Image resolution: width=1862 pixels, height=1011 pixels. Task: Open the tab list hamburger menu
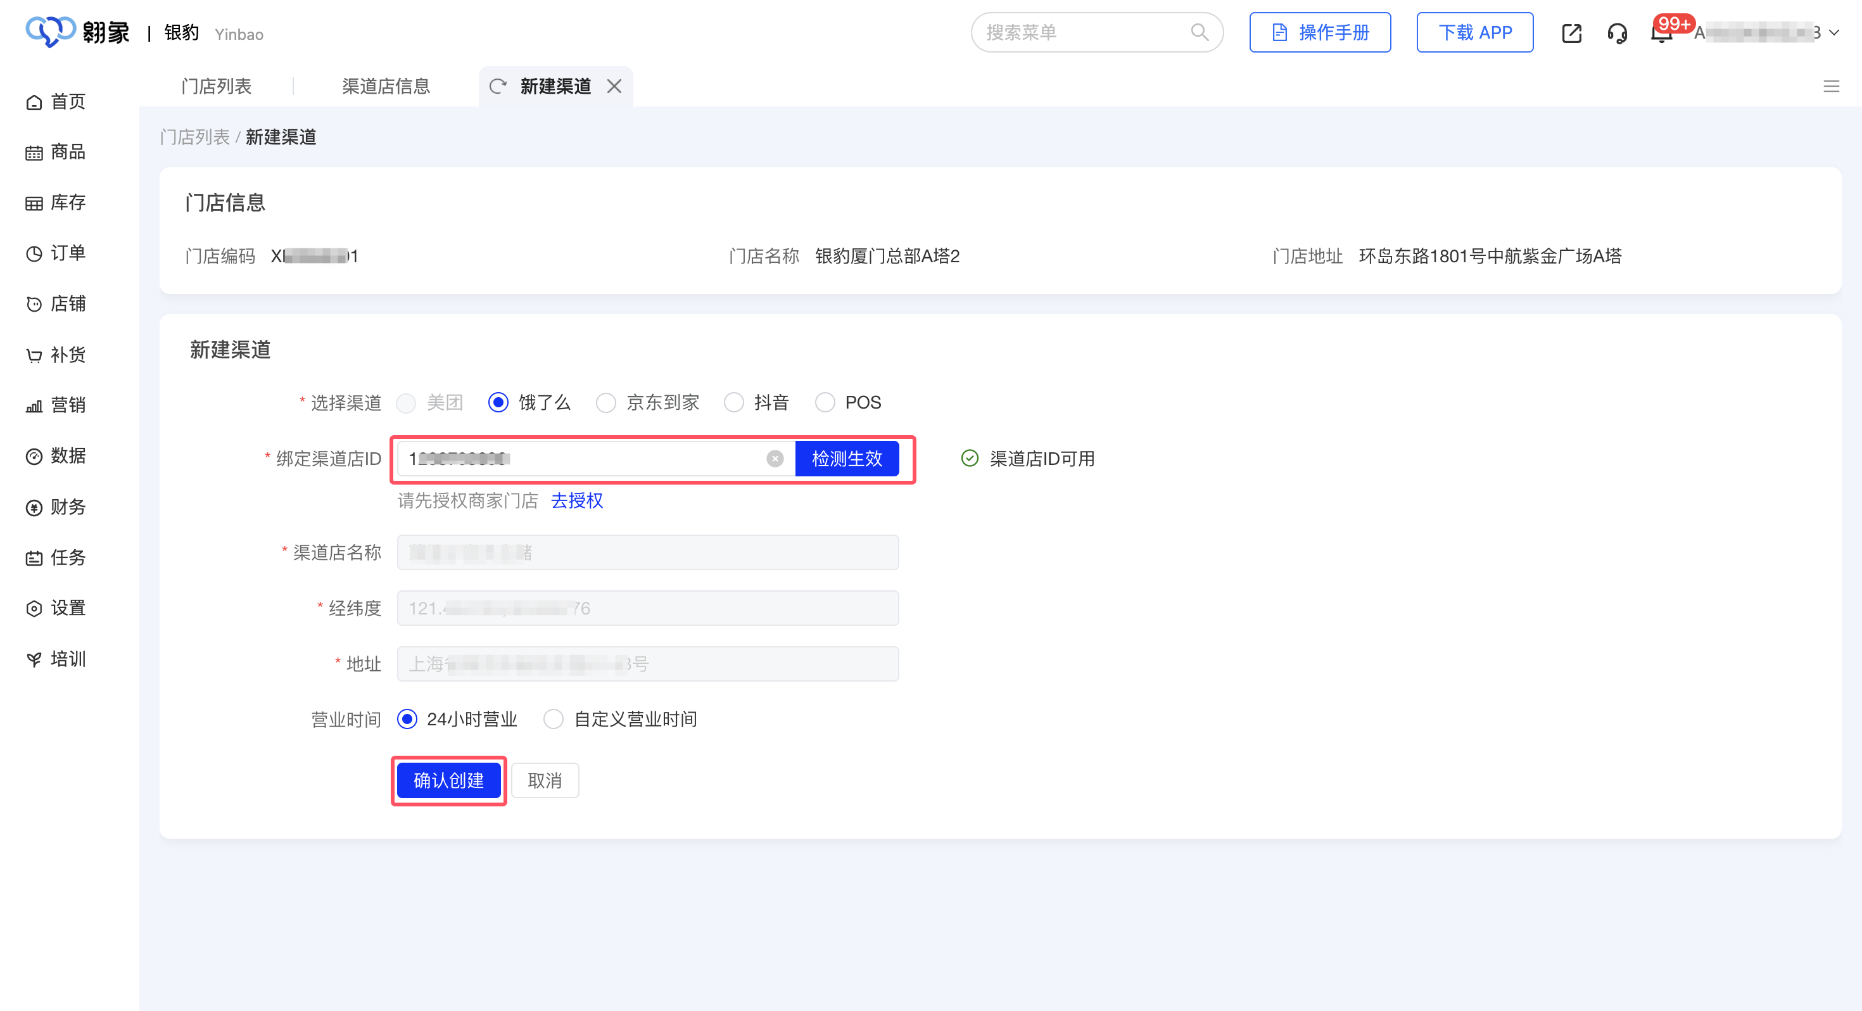click(1831, 87)
